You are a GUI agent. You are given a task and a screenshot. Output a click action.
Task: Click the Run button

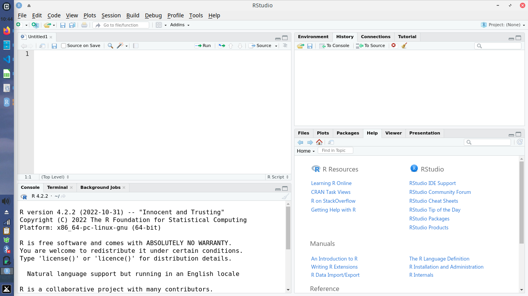(x=203, y=45)
